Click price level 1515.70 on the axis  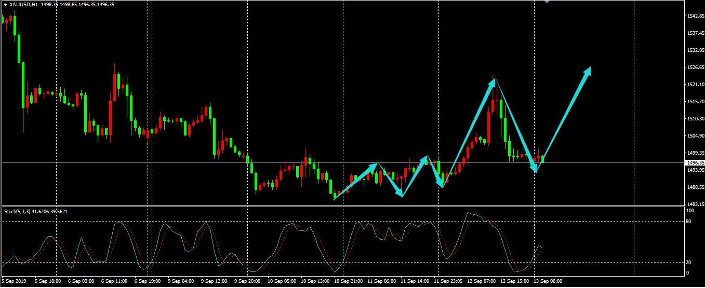695,102
